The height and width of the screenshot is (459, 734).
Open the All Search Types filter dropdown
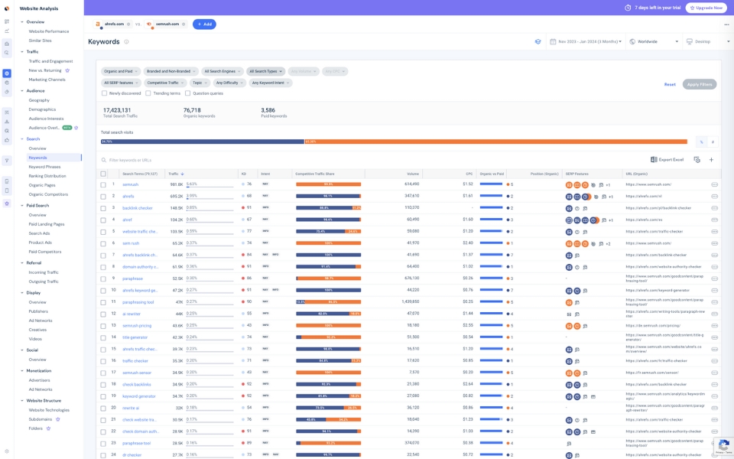click(x=265, y=70)
